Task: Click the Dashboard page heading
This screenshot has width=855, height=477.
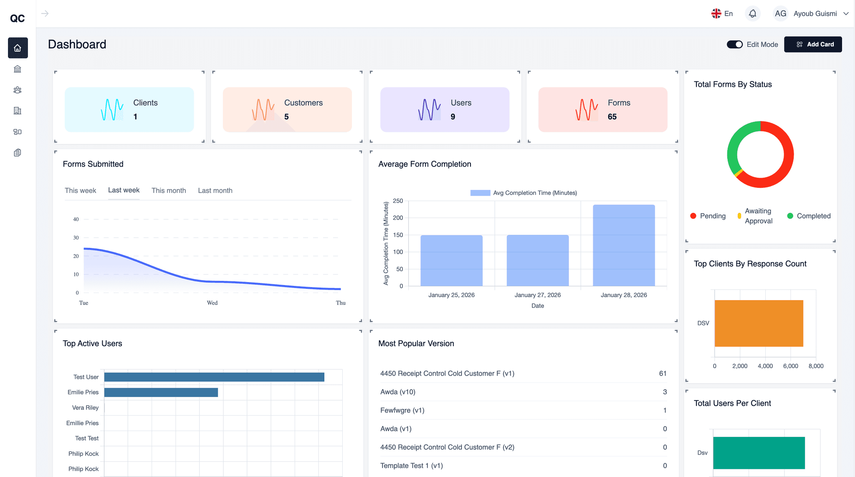Action: [77, 44]
